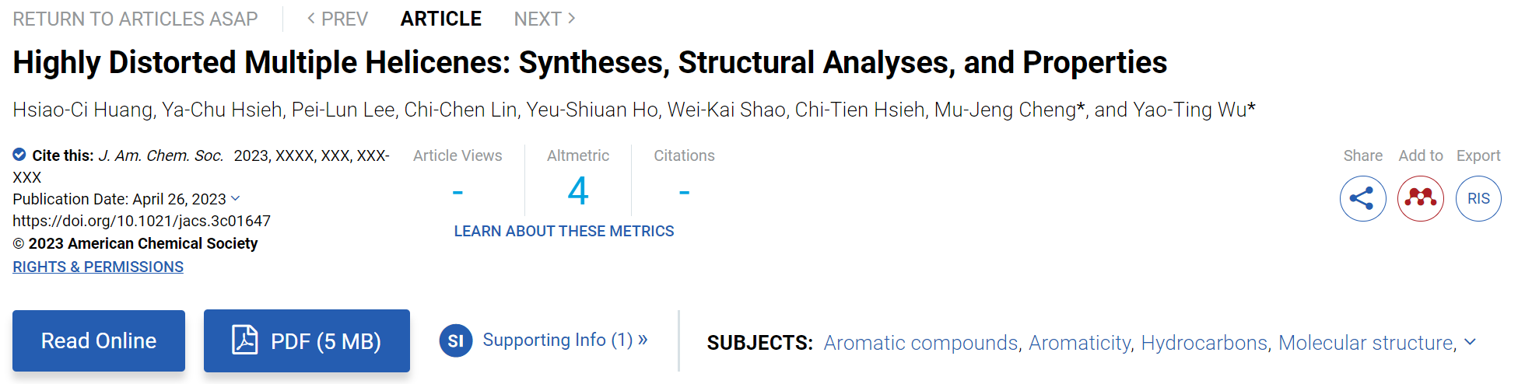
Task: Add article to Mendeley via red icon
Action: pos(1421,199)
